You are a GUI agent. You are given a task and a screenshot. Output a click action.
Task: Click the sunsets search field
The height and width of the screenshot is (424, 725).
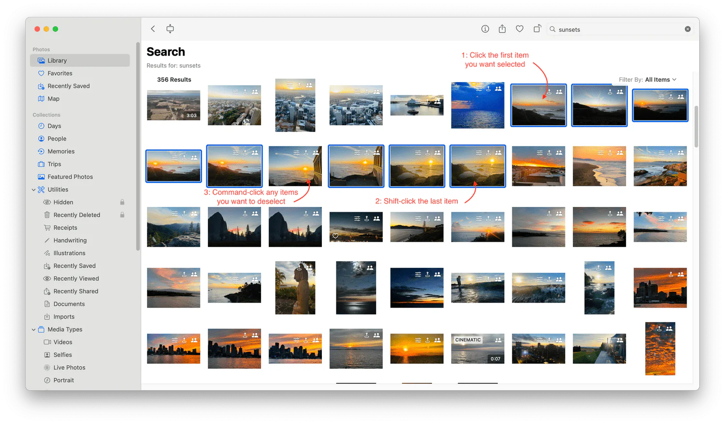point(621,29)
